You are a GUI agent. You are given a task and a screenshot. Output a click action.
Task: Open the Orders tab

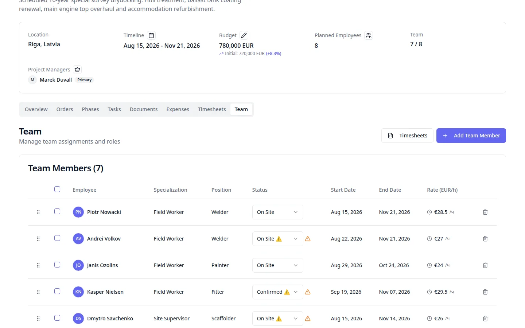click(65, 109)
